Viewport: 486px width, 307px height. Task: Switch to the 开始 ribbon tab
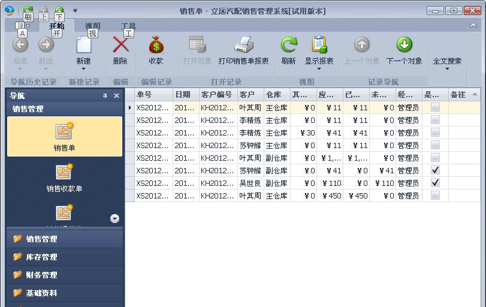tap(57, 26)
